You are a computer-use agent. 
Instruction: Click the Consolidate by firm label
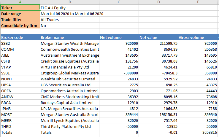click(x=20, y=26)
